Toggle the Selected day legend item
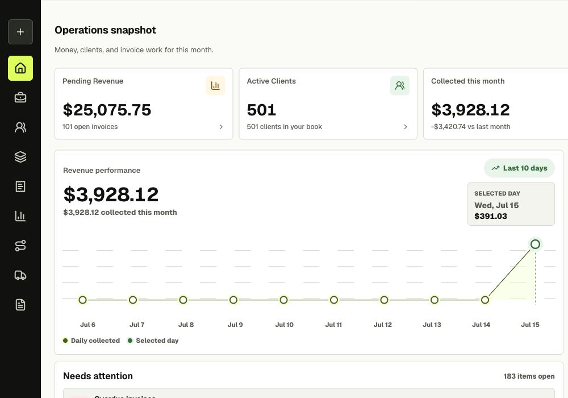Screen dimensions: 568x398 [x=153, y=341]
